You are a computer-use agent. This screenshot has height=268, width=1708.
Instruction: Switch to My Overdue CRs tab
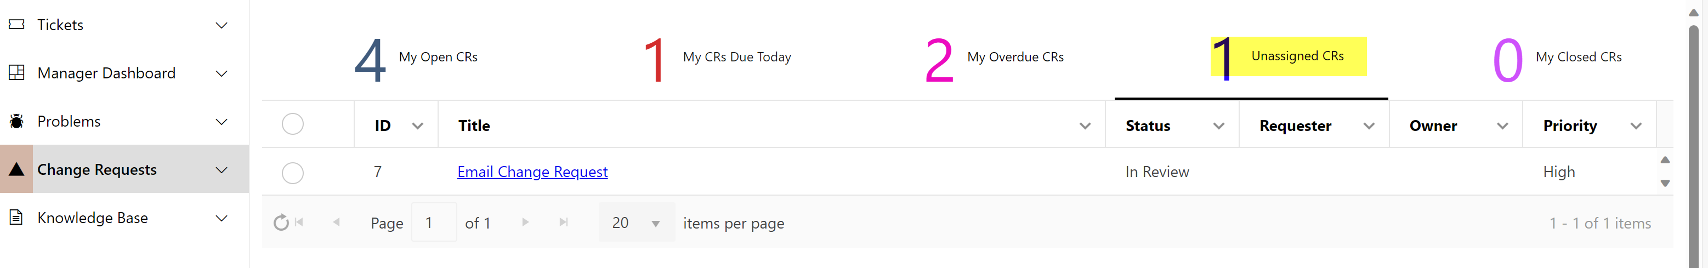pos(995,59)
